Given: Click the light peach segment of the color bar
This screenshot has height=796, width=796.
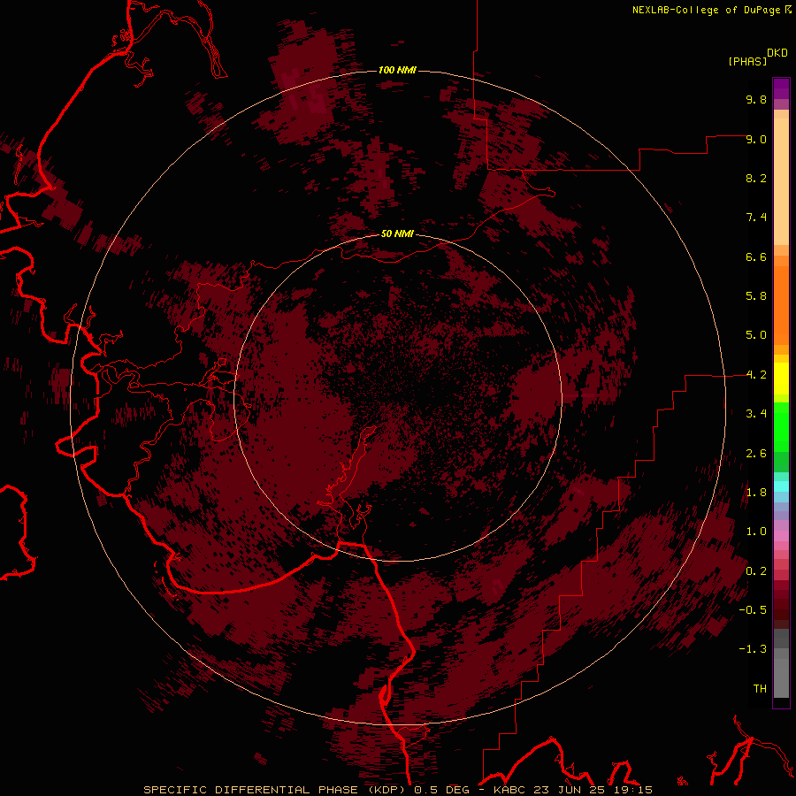Looking at the screenshot, I should (x=781, y=181).
